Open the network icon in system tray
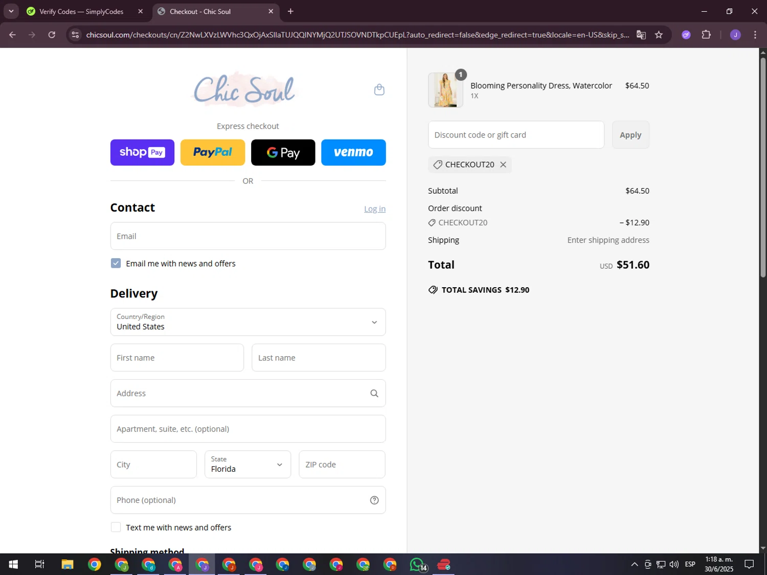This screenshot has height=575, width=767. coord(661,564)
